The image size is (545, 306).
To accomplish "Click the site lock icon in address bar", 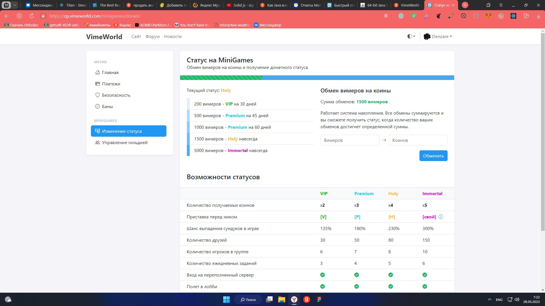I will tap(43, 16).
